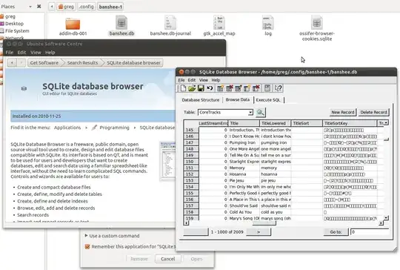This screenshot has height=270, width=400.
Task: Click the Delete Index toolbar icon
Action: tap(256, 88)
